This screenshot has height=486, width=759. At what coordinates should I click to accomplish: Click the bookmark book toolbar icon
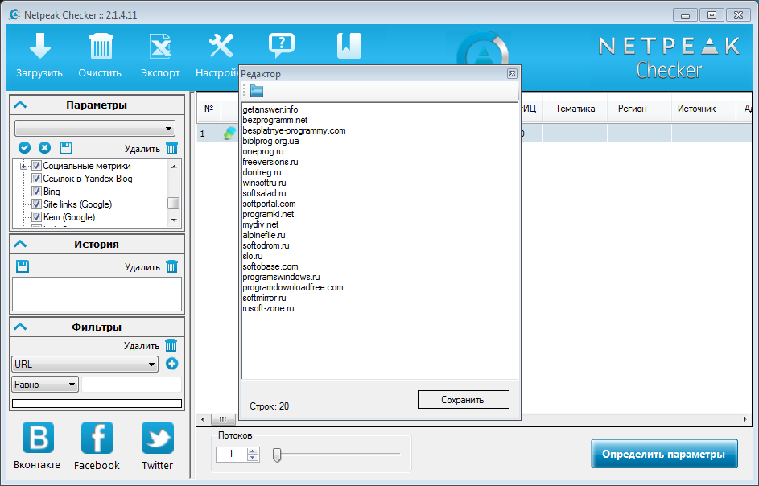click(349, 46)
